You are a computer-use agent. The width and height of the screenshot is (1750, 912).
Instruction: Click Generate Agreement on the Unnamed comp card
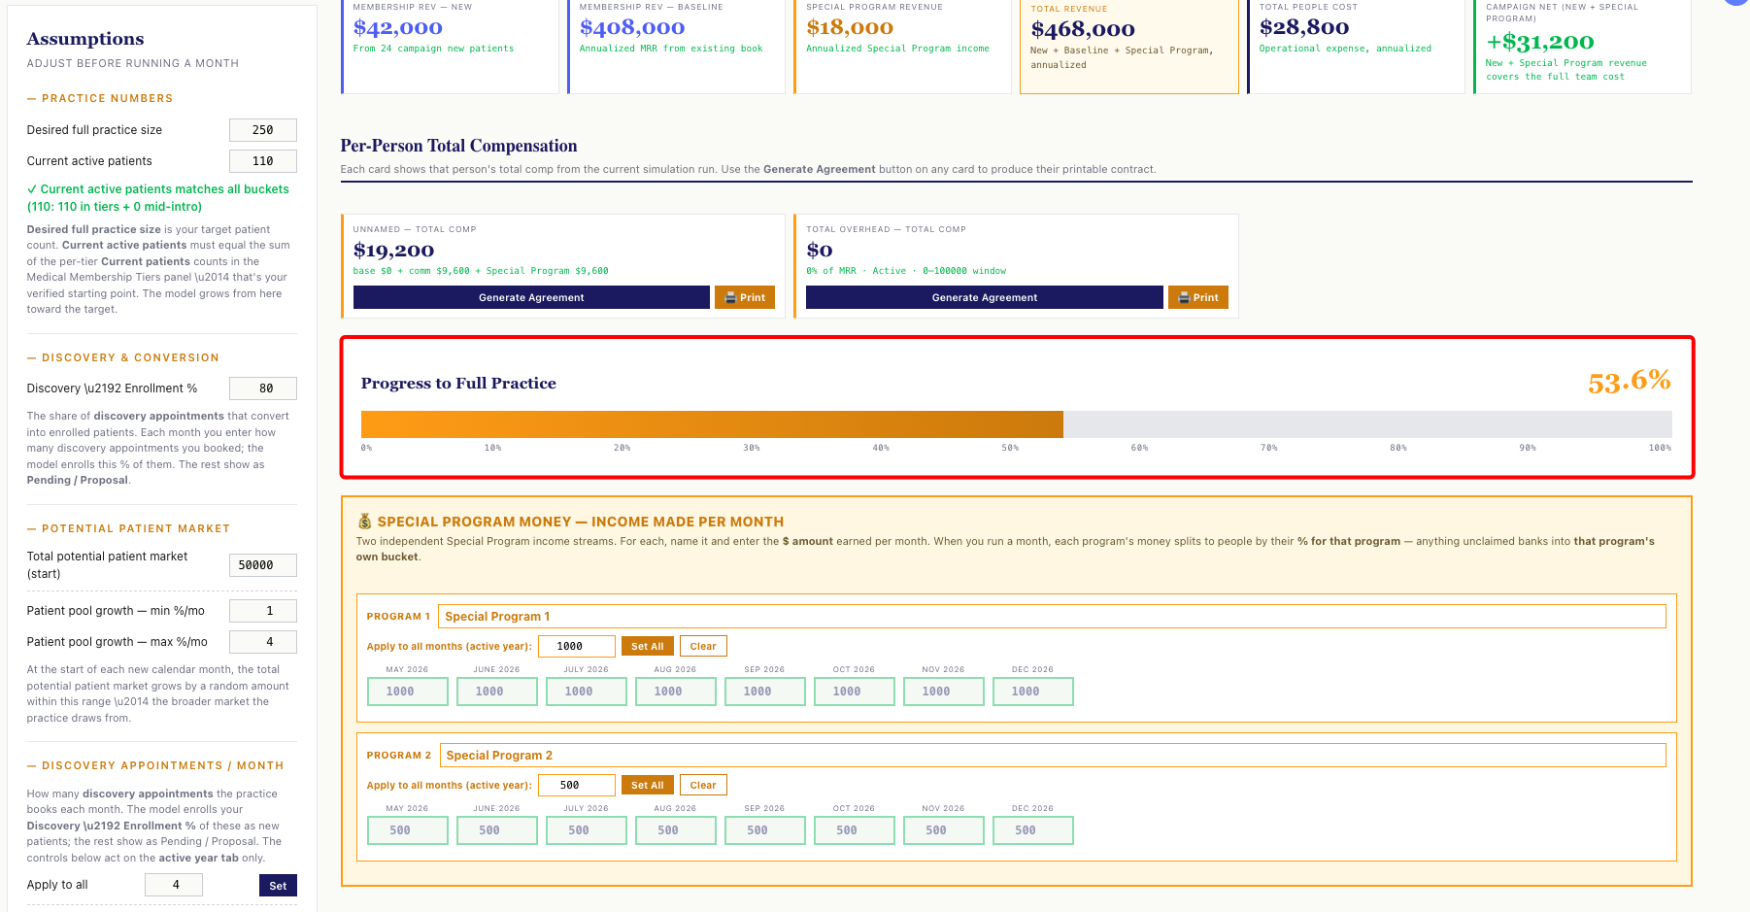tap(531, 297)
